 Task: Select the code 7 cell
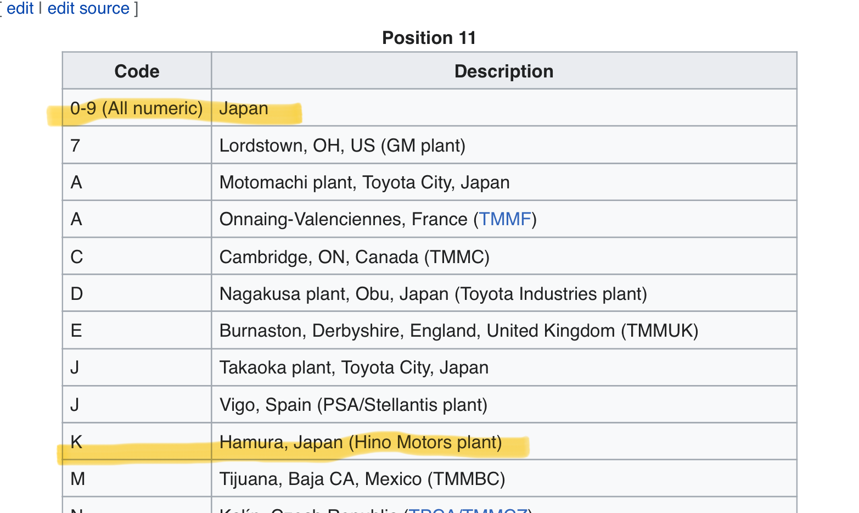(137, 145)
